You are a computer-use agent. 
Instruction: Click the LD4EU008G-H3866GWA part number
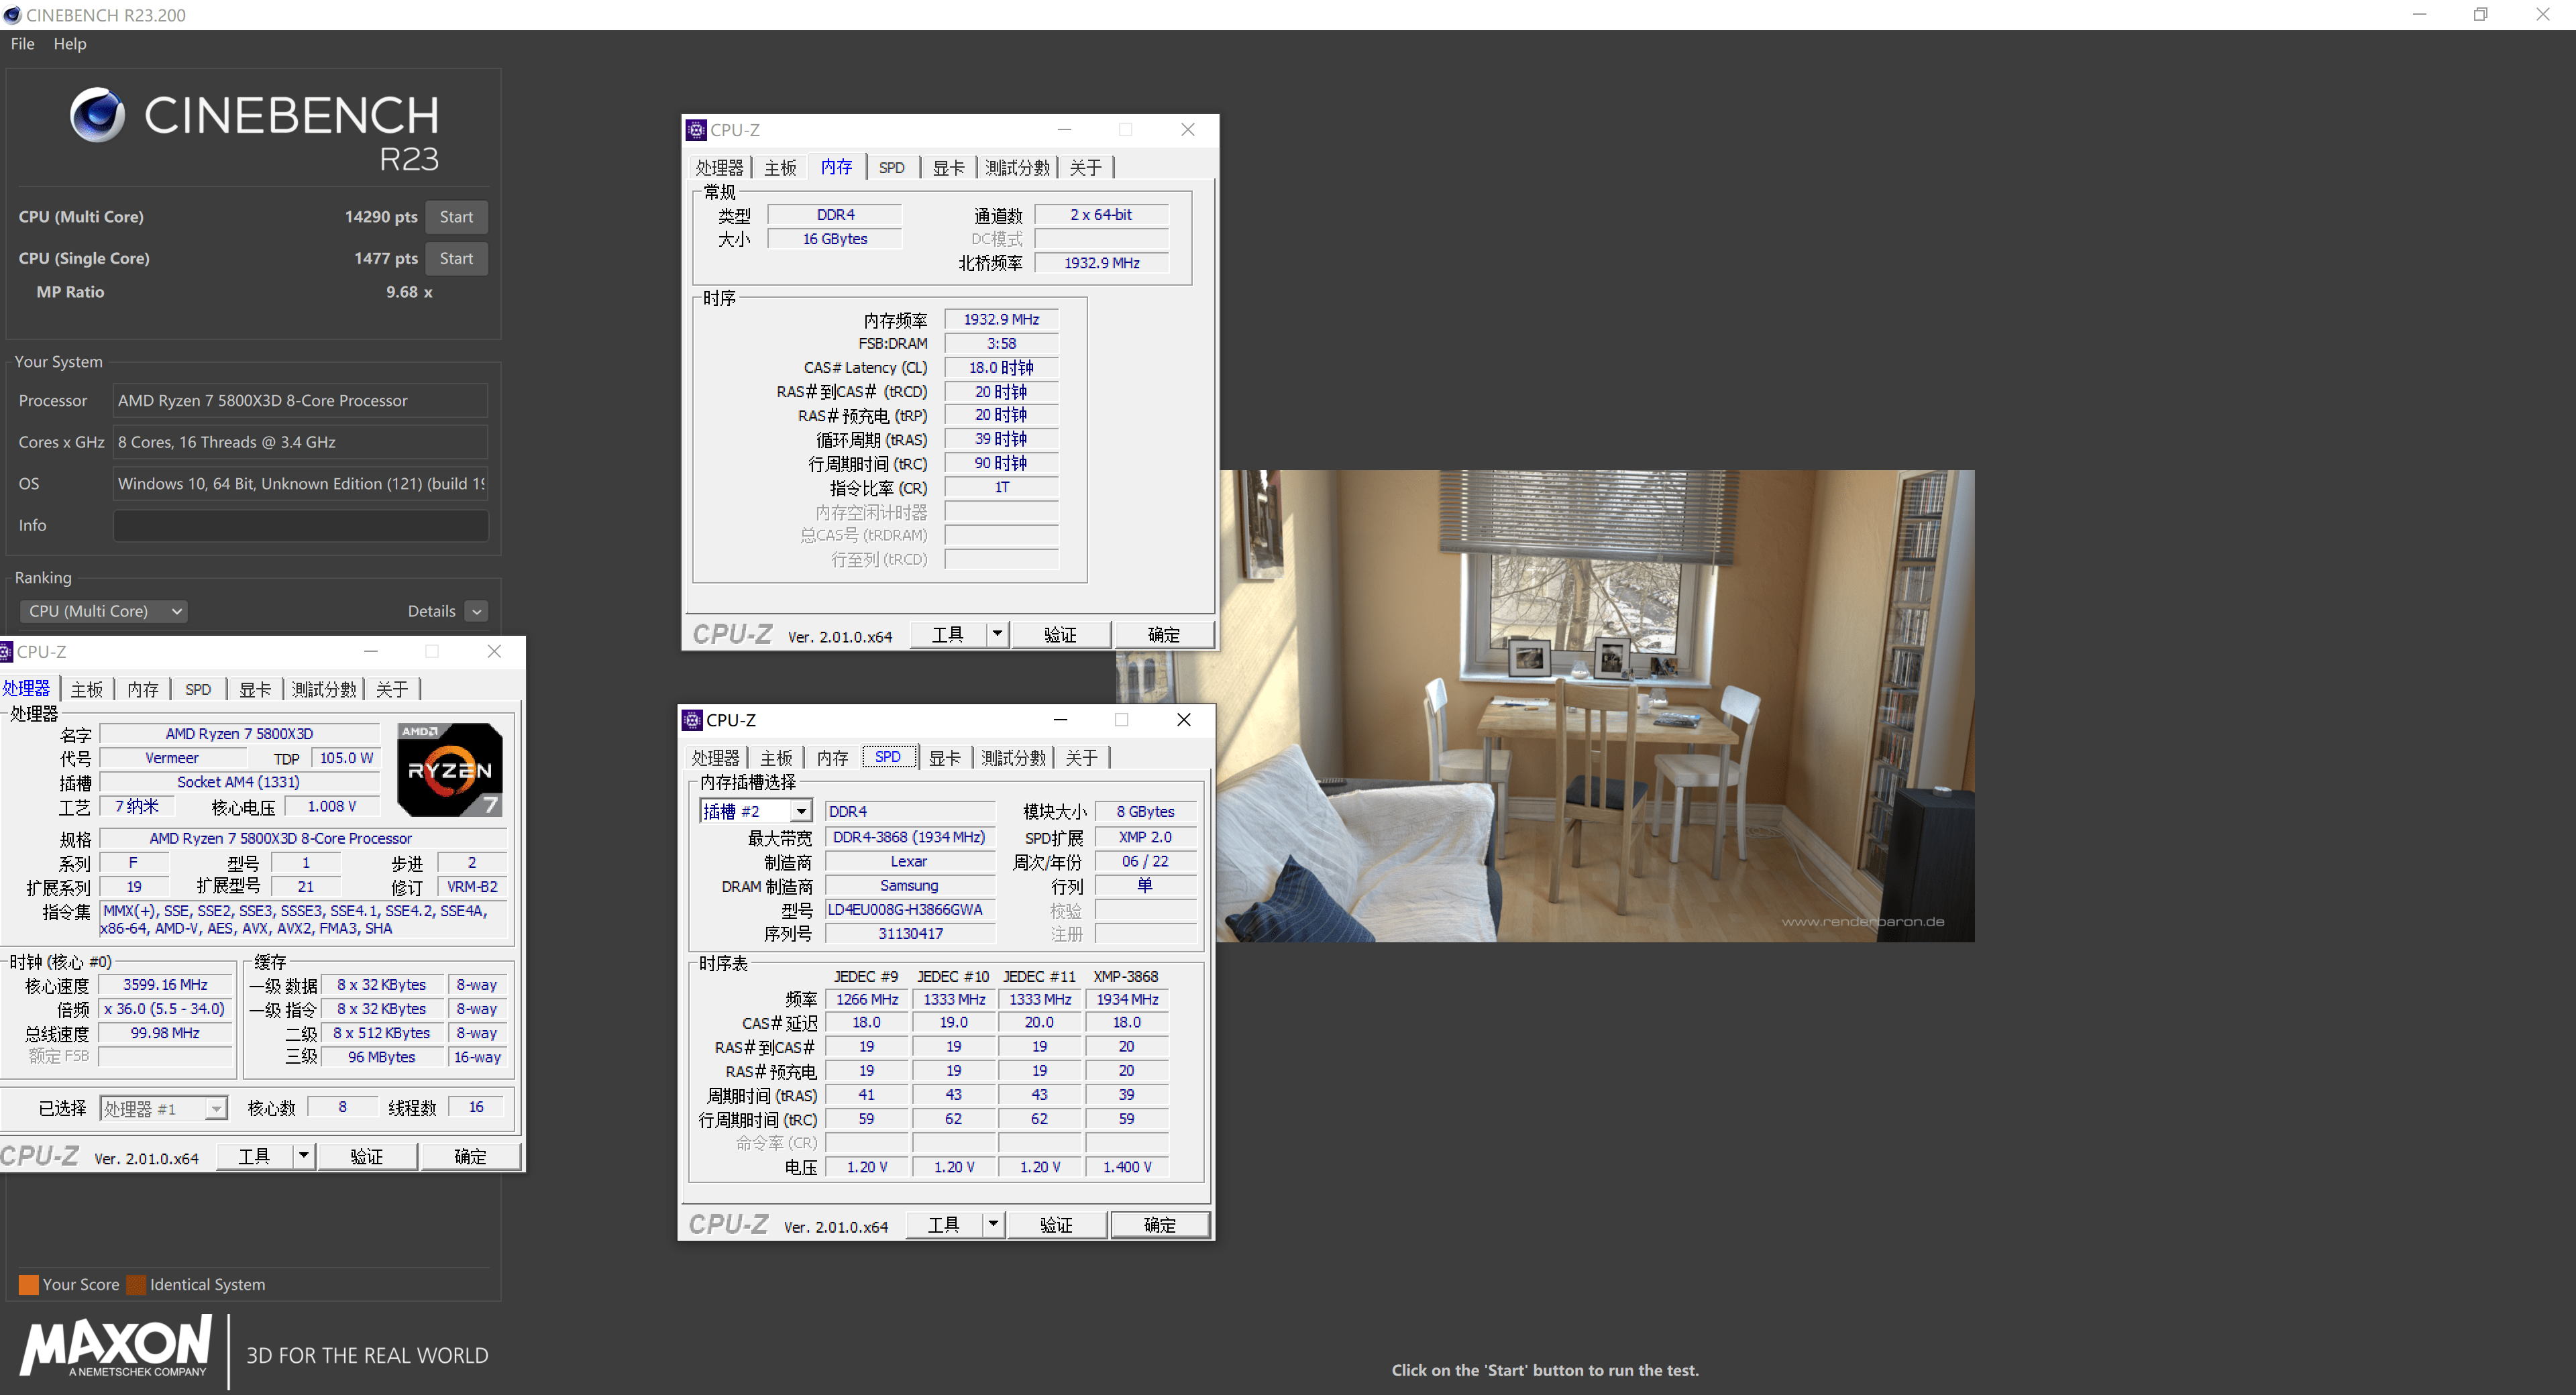[x=909, y=909]
